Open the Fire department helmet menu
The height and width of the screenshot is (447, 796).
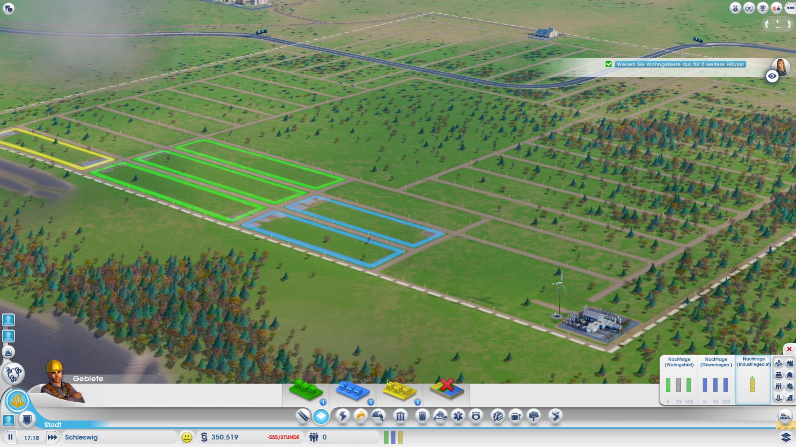[440, 416]
